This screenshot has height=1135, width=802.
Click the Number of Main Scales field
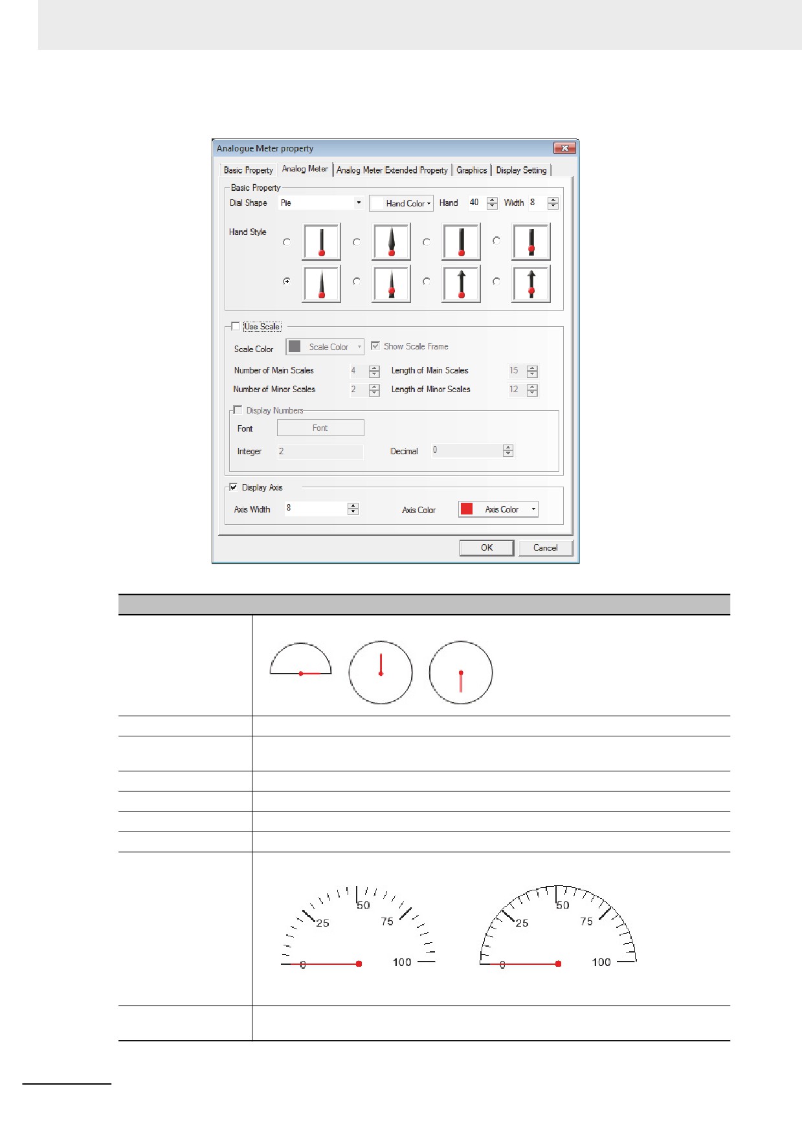pyautogui.click(x=359, y=371)
